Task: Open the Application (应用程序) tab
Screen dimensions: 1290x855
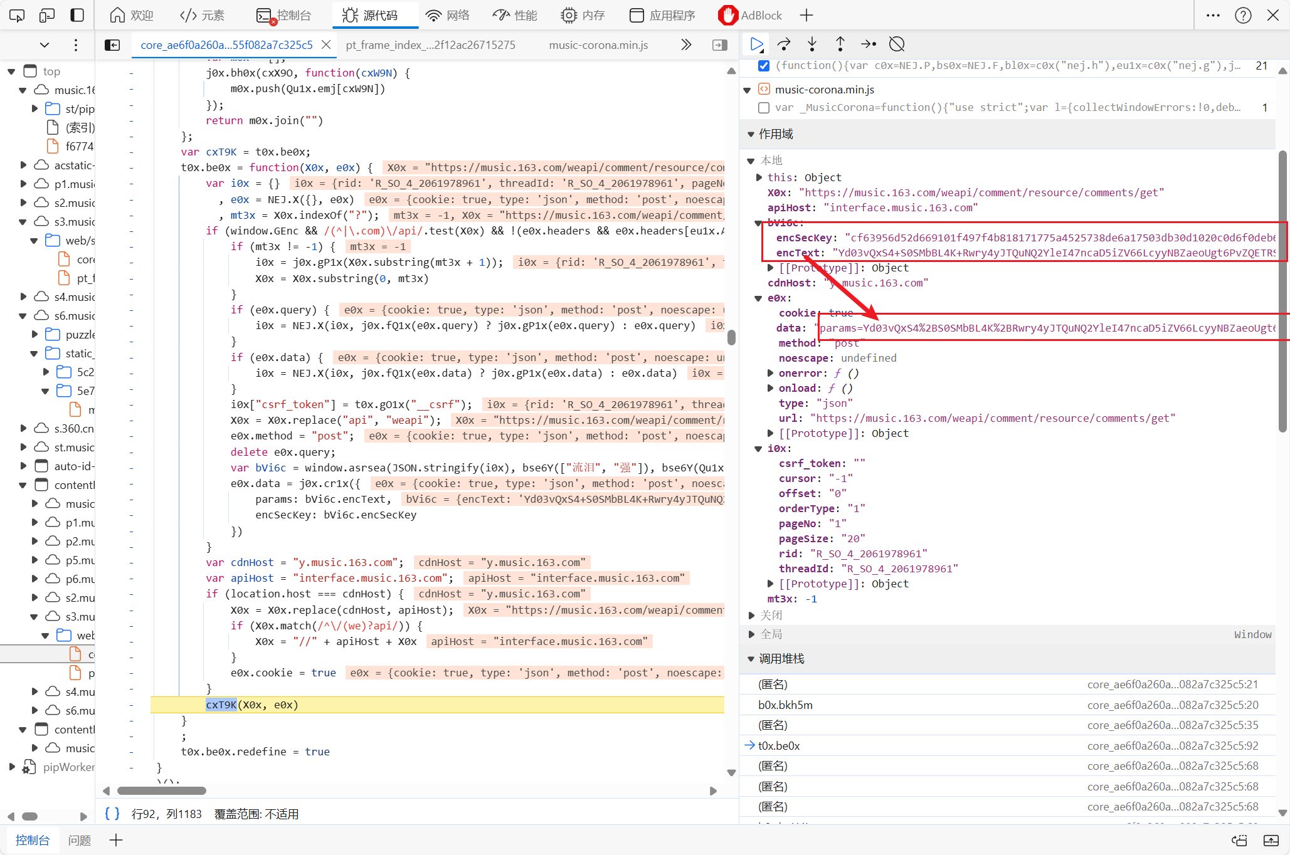Action: [662, 15]
